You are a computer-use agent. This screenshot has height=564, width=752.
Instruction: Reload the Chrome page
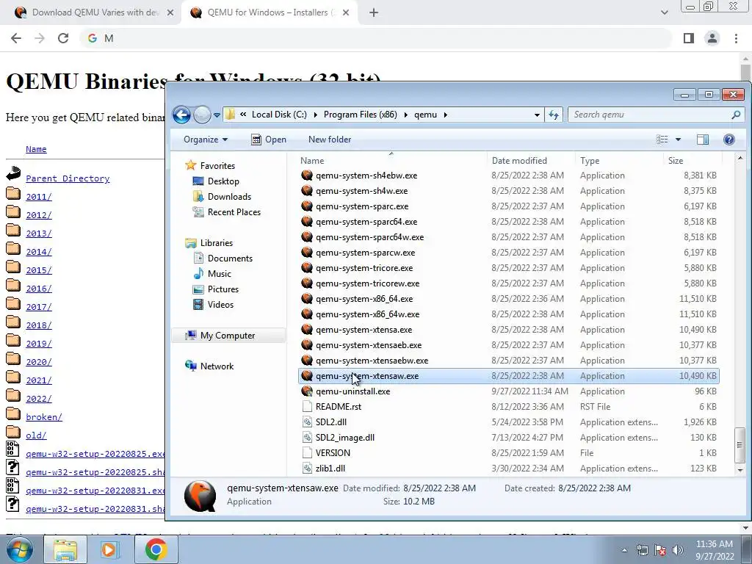[63, 38]
